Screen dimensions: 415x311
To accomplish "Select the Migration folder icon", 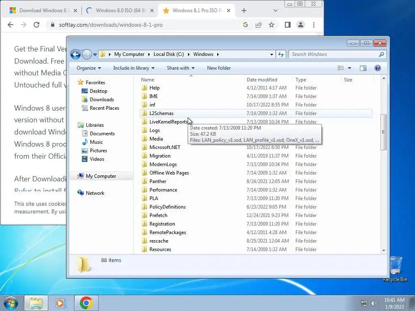I will click(x=145, y=156).
